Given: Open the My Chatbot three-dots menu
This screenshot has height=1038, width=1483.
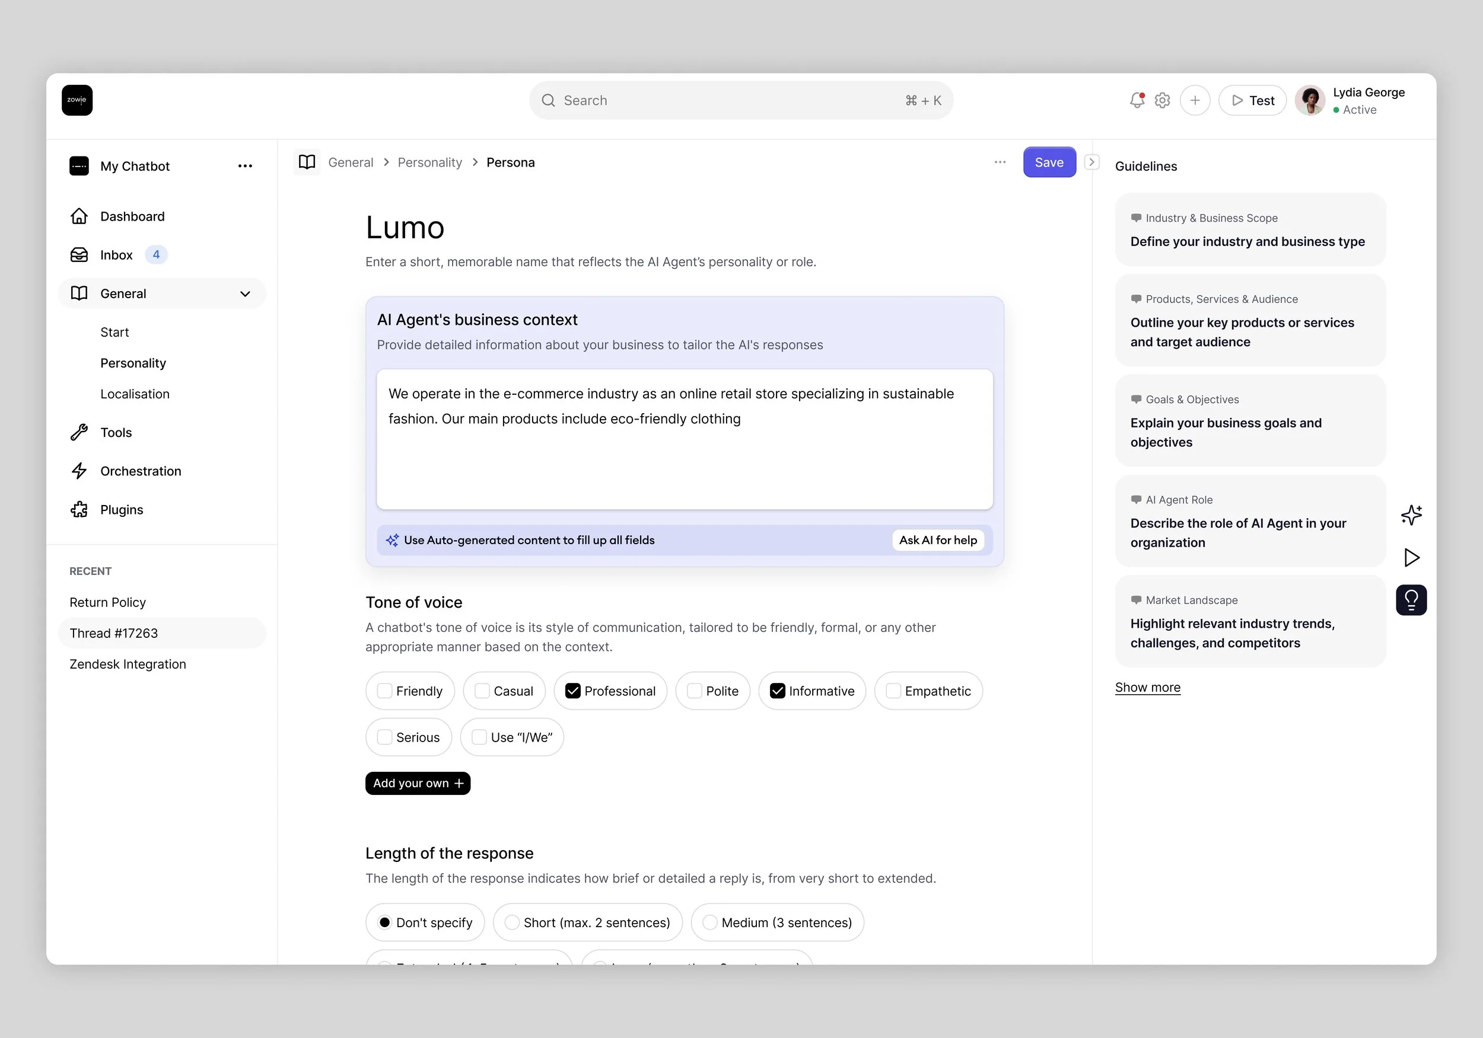Looking at the screenshot, I should [x=245, y=166].
